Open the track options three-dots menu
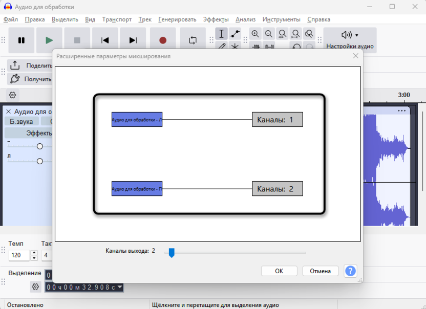The image size is (426, 309). 401,111
